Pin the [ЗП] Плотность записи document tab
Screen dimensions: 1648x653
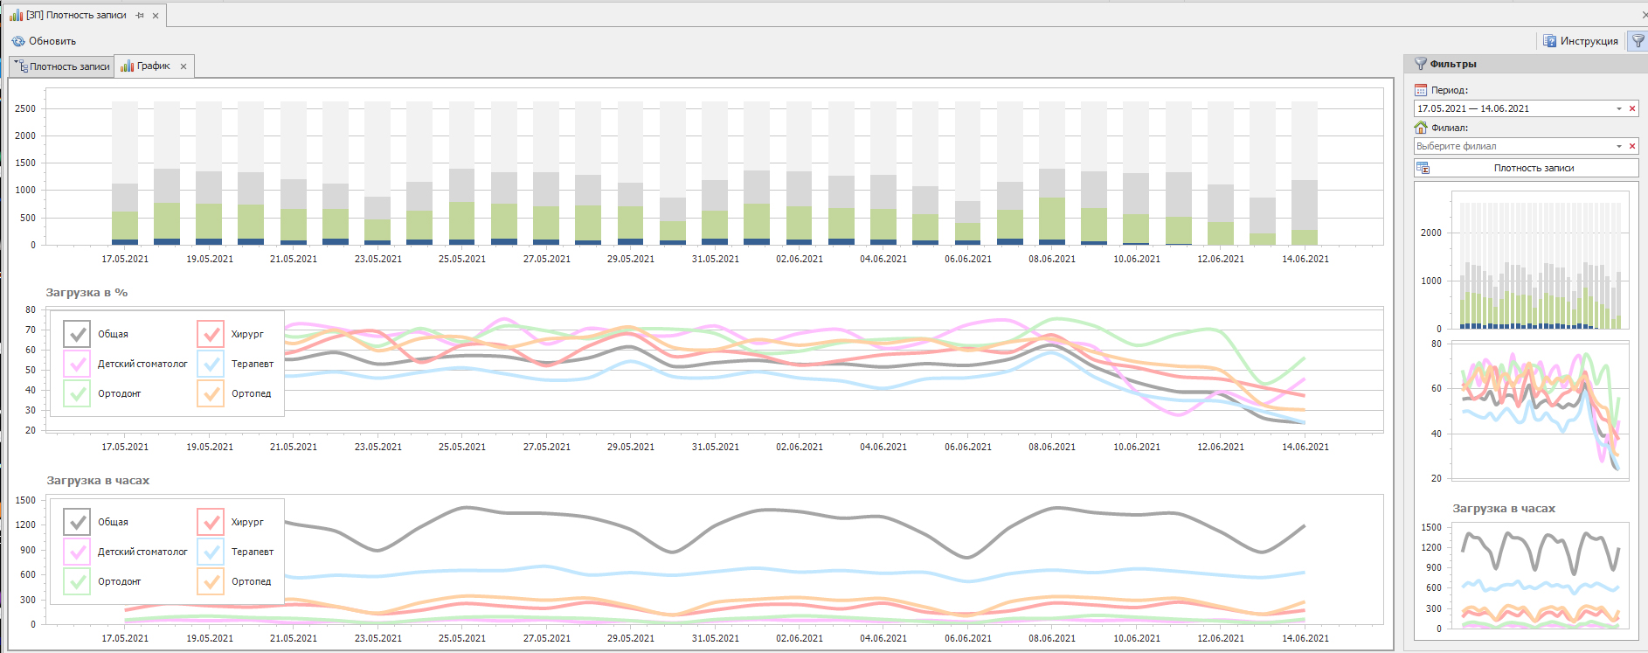pos(140,15)
